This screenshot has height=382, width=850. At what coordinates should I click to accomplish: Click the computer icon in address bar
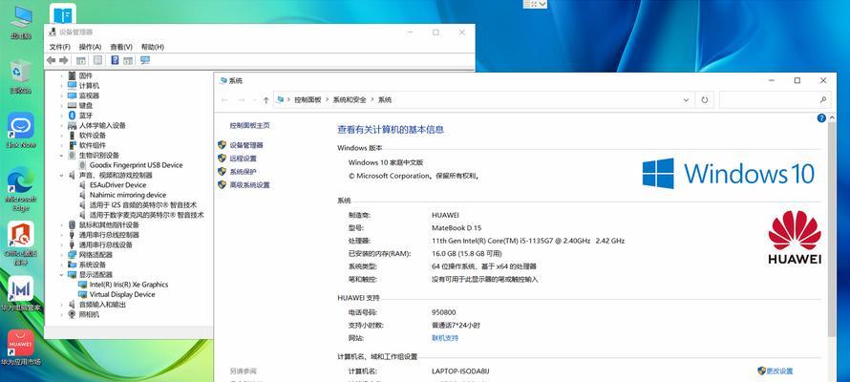(280, 99)
